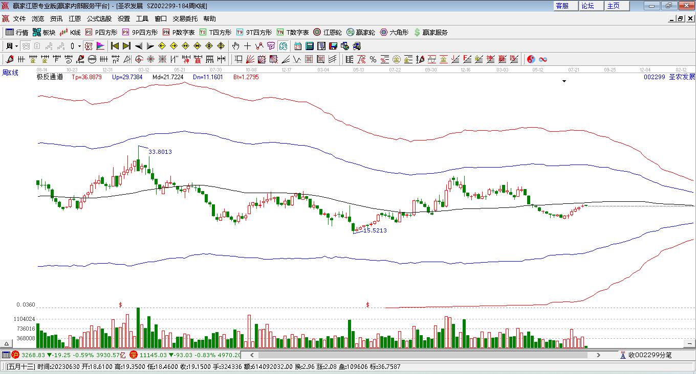Click the save floppy disk icon
The height and width of the screenshot is (374, 696).
(x=333, y=46)
